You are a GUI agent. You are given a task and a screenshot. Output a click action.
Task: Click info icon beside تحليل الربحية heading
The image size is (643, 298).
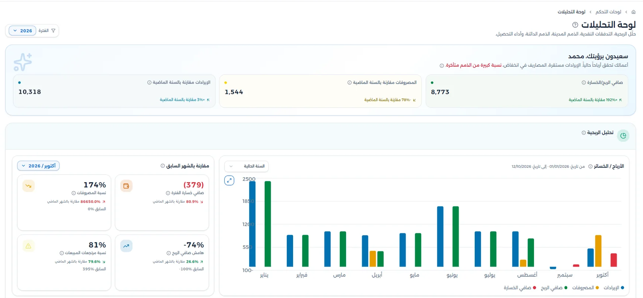coord(584,133)
